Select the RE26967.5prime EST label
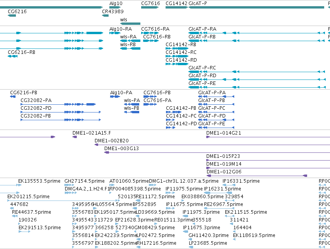Image resolution: width=330 pixels, height=249 pixels. [223, 204]
